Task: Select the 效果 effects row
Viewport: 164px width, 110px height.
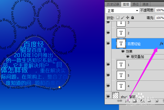Action: [x=138, y=51]
